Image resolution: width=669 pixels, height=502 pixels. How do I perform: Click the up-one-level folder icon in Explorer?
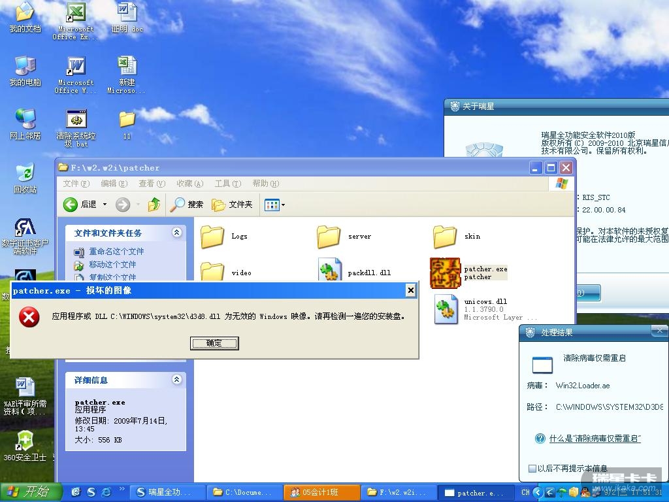click(154, 205)
